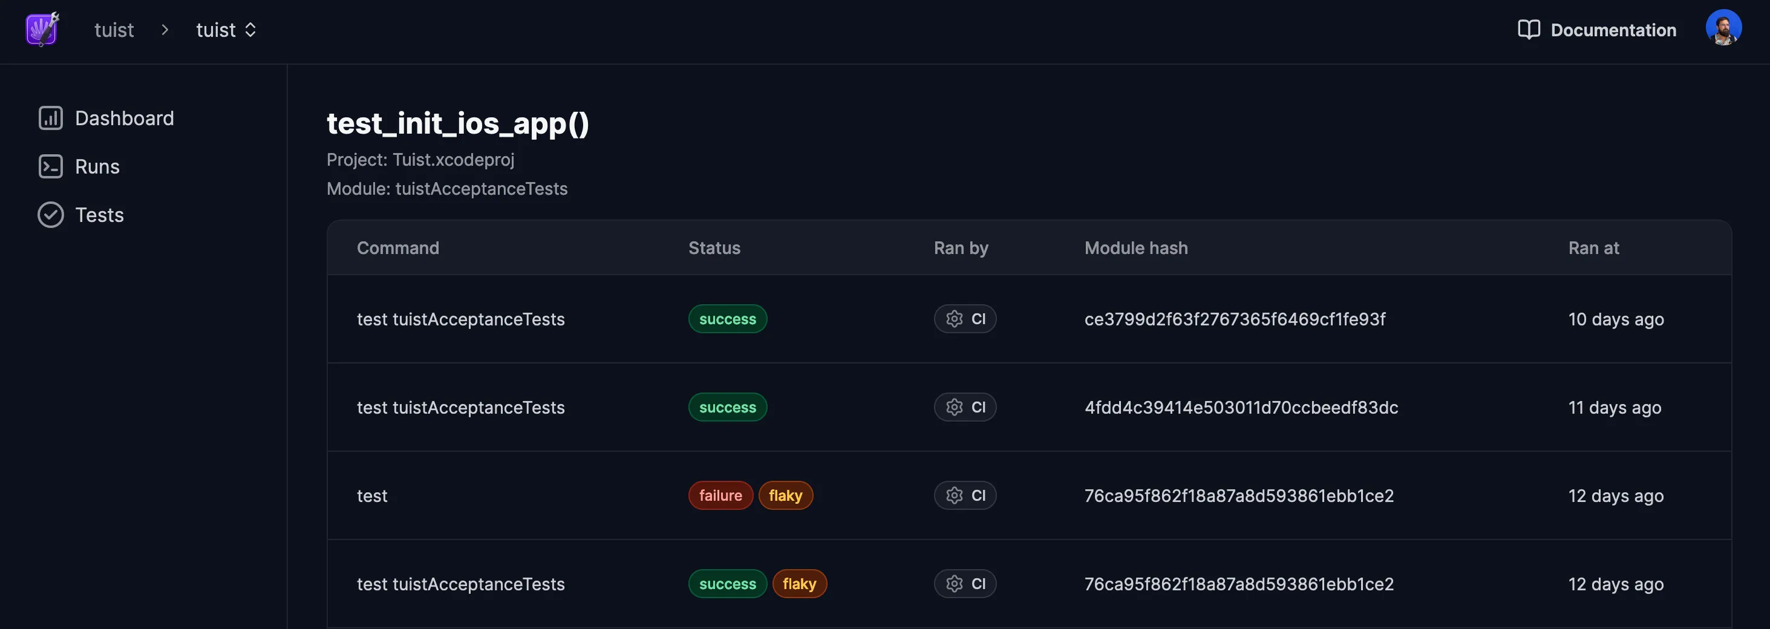Viewport: 1770px width, 629px height.
Task: Click the CI gear icon in first row
Action: pos(954,319)
